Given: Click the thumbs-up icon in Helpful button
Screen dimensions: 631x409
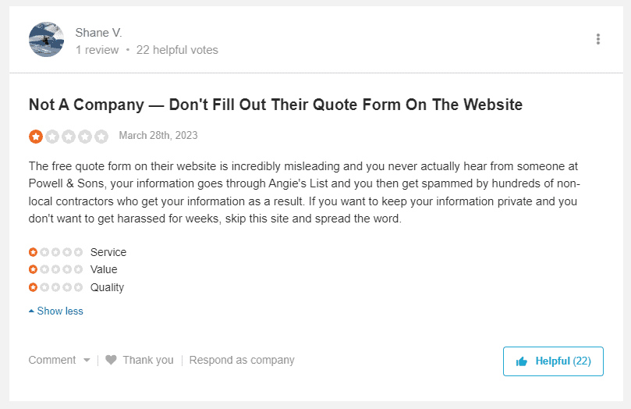Looking at the screenshot, I should (522, 361).
